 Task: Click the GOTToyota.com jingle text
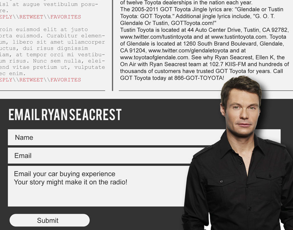click(x=194, y=23)
